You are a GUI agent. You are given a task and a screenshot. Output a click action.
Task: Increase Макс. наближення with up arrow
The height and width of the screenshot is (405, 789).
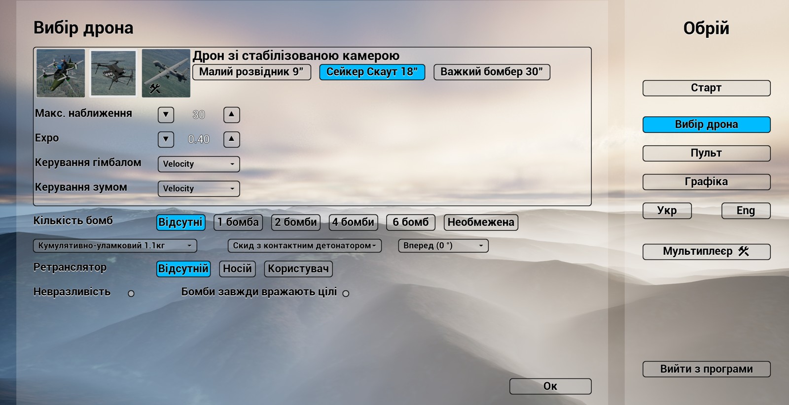click(x=231, y=115)
